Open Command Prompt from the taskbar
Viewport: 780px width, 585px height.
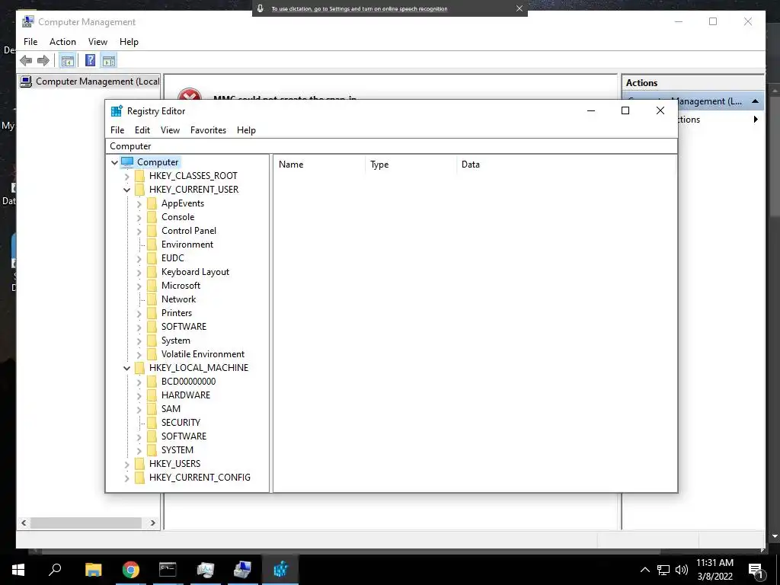(x=168, y=570)
